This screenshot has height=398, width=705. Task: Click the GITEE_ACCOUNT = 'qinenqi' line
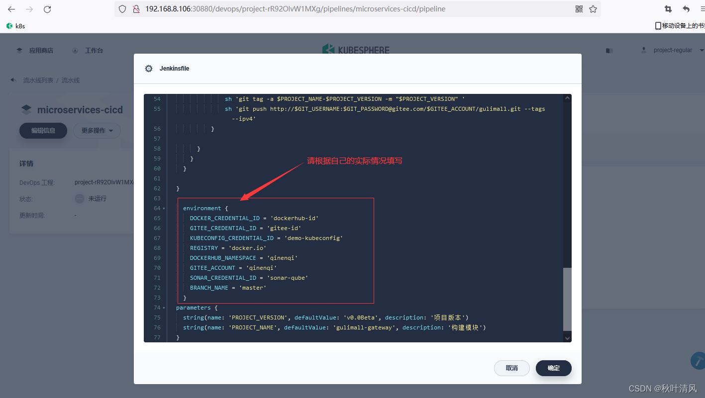tap(233, 268)
